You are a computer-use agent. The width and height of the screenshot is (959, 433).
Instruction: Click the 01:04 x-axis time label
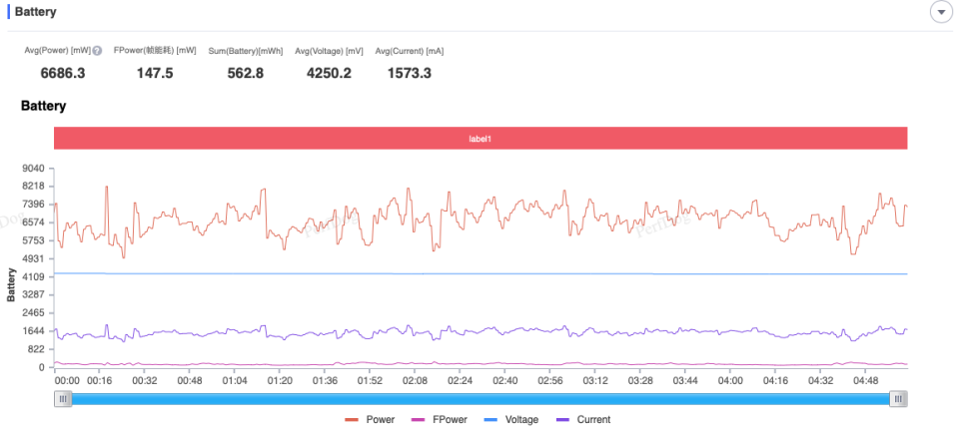click(235, 380)
